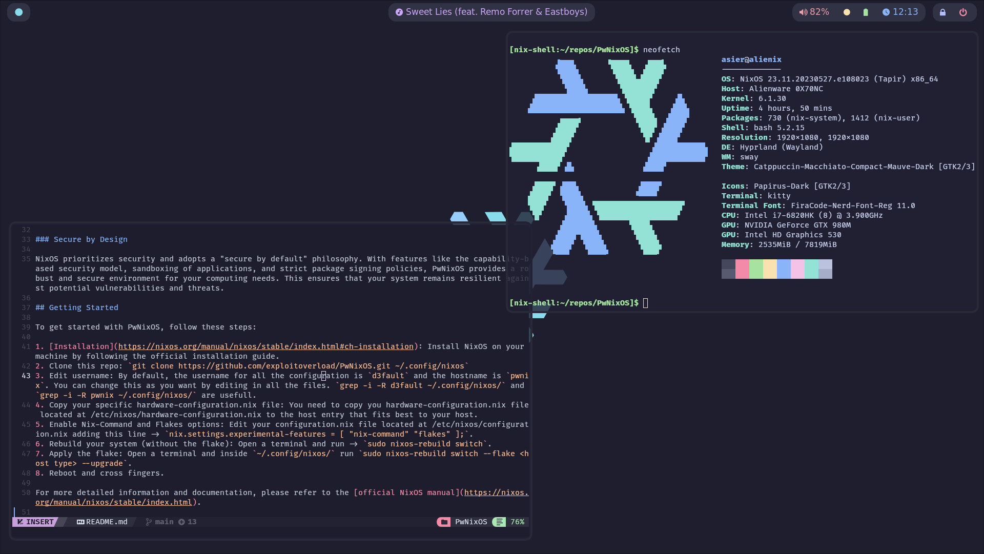Click the official NixOS manual link text
The image size is (984, 554).
point(407,493)
